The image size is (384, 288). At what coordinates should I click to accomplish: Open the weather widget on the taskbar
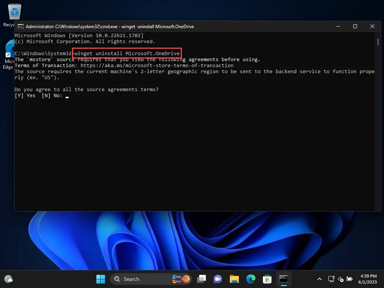[9, 279]
